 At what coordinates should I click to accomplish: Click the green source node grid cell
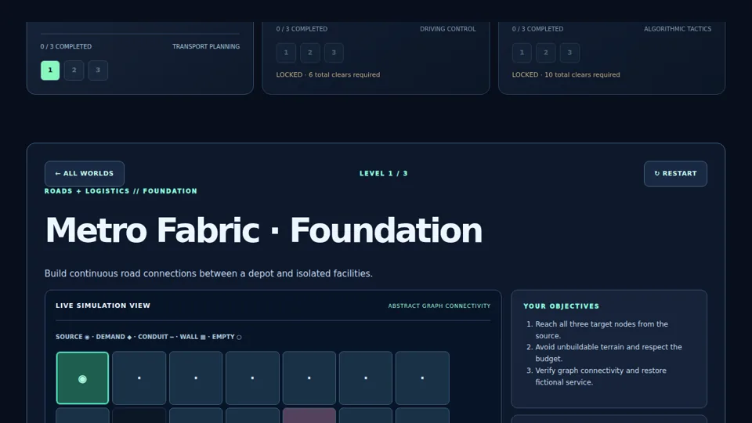[82, 378]
